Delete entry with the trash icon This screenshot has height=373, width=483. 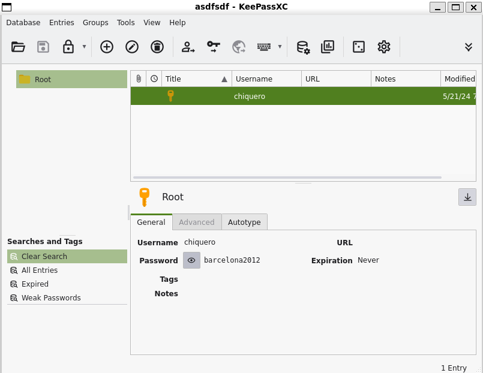157,47
